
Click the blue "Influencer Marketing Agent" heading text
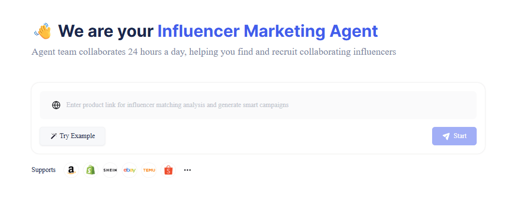(267, 31)
